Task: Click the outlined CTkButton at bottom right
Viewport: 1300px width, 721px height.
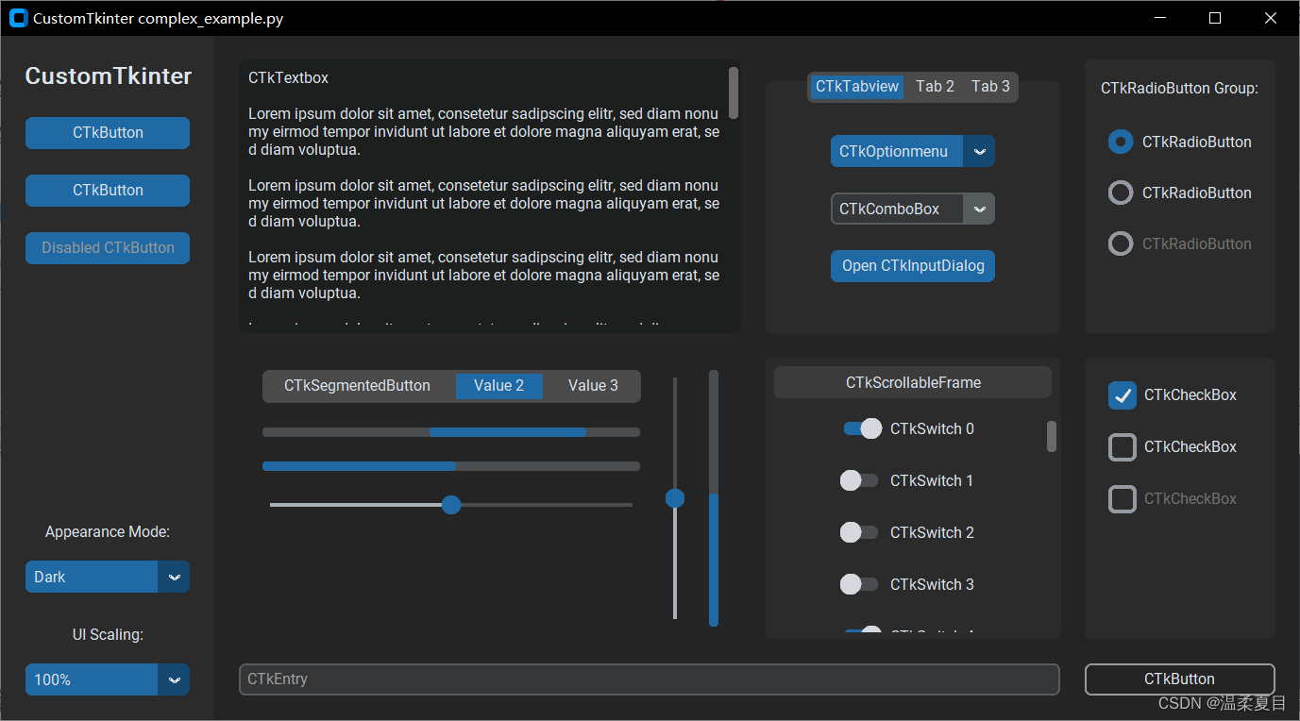Action: [1180, 679]
